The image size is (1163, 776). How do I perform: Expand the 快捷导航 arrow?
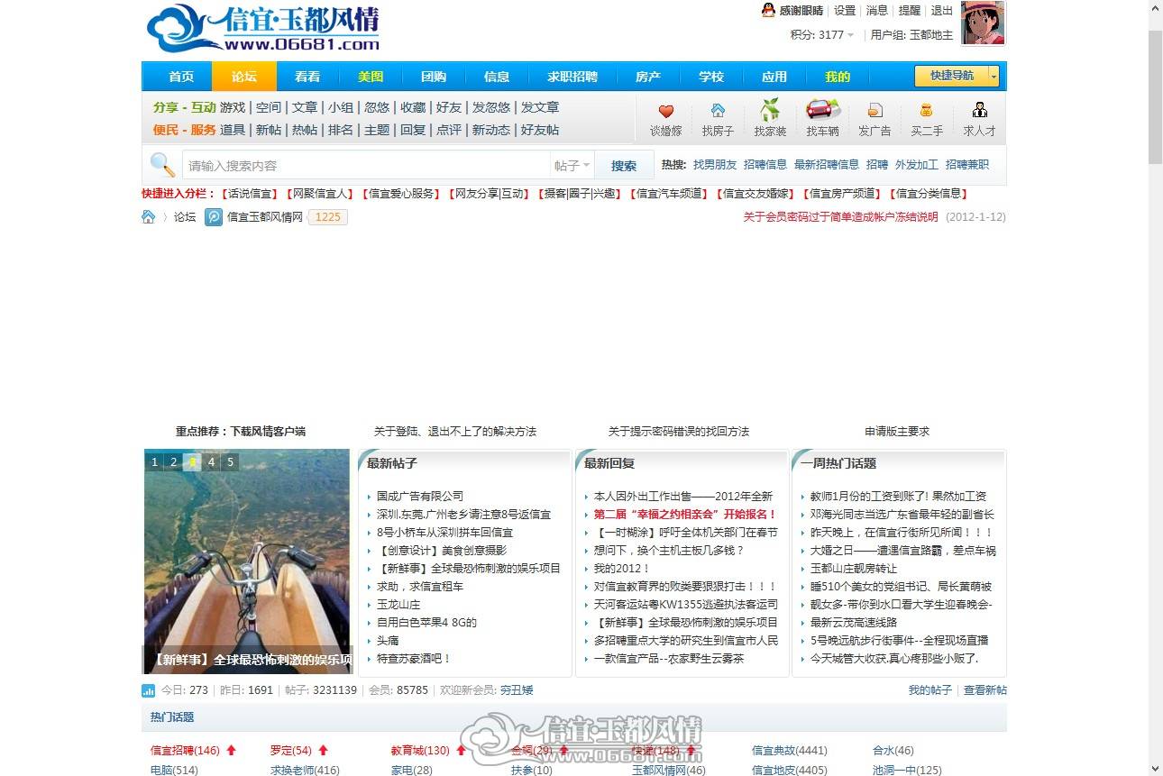point(994,76)
